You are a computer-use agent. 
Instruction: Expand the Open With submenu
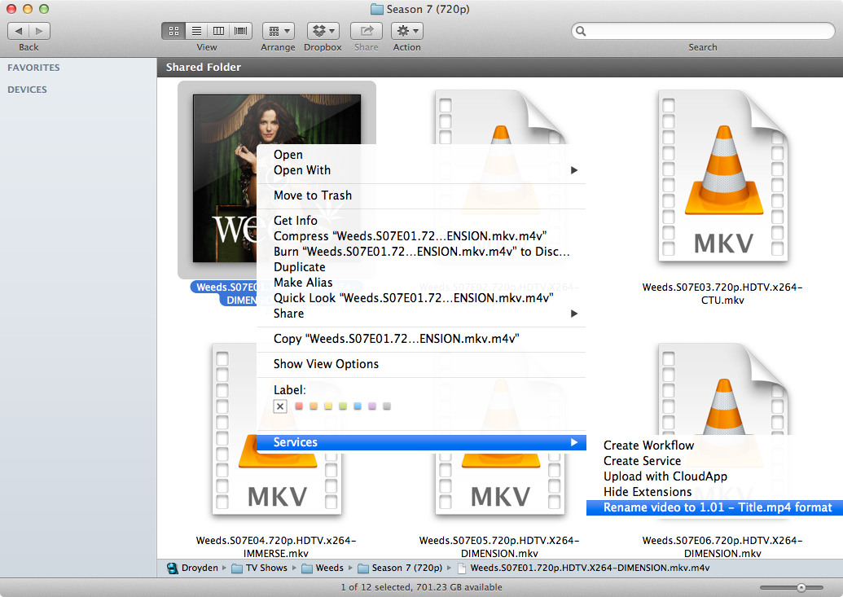(422, 170)
